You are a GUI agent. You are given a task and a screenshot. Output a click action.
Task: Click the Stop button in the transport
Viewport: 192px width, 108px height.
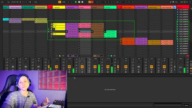(79, 2)
